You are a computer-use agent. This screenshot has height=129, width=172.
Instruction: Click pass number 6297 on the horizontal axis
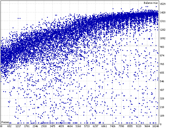click(95, 126)
